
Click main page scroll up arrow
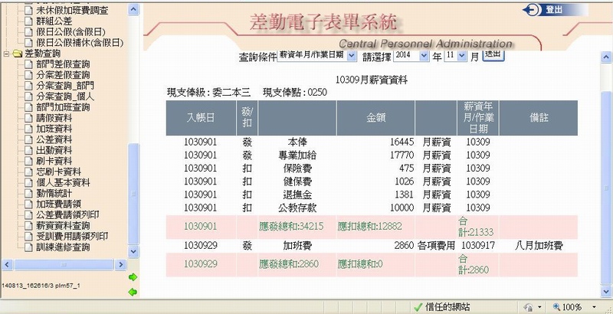[x=606, y=57]
